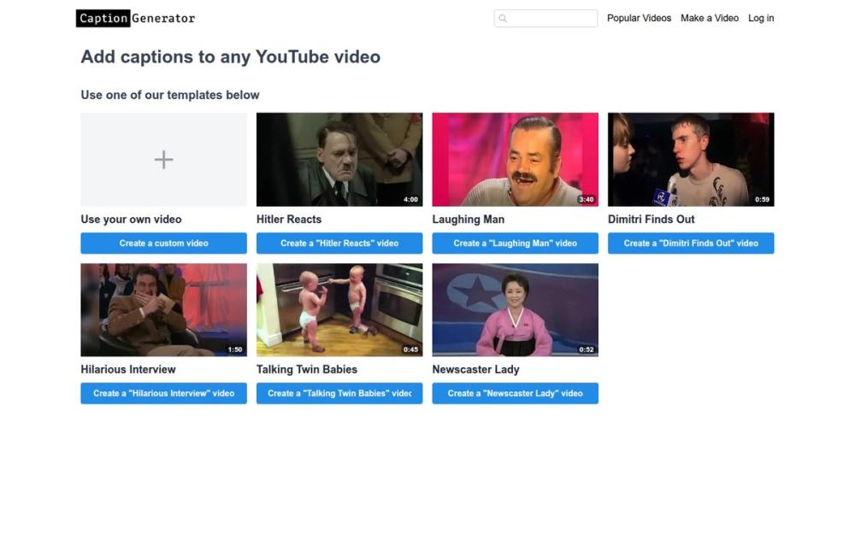Click the Caption Generator logo
The image size is (855, 534).
[x=135, y=18]
